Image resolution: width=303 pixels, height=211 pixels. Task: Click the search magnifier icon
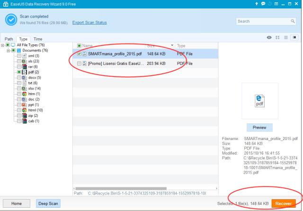pos(293,21)
